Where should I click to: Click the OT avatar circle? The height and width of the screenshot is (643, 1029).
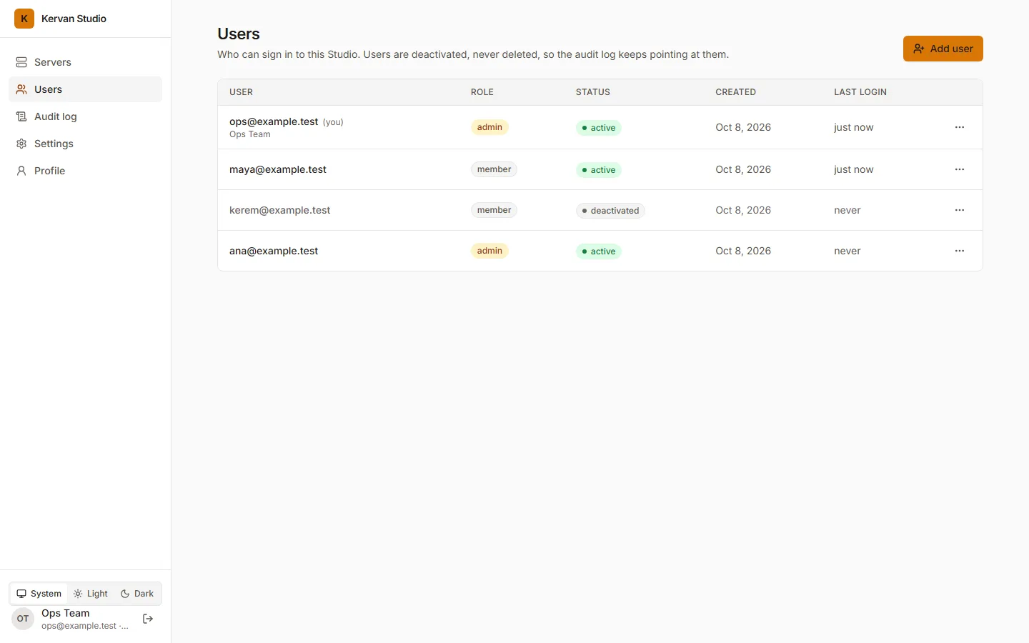pos(23,619)
